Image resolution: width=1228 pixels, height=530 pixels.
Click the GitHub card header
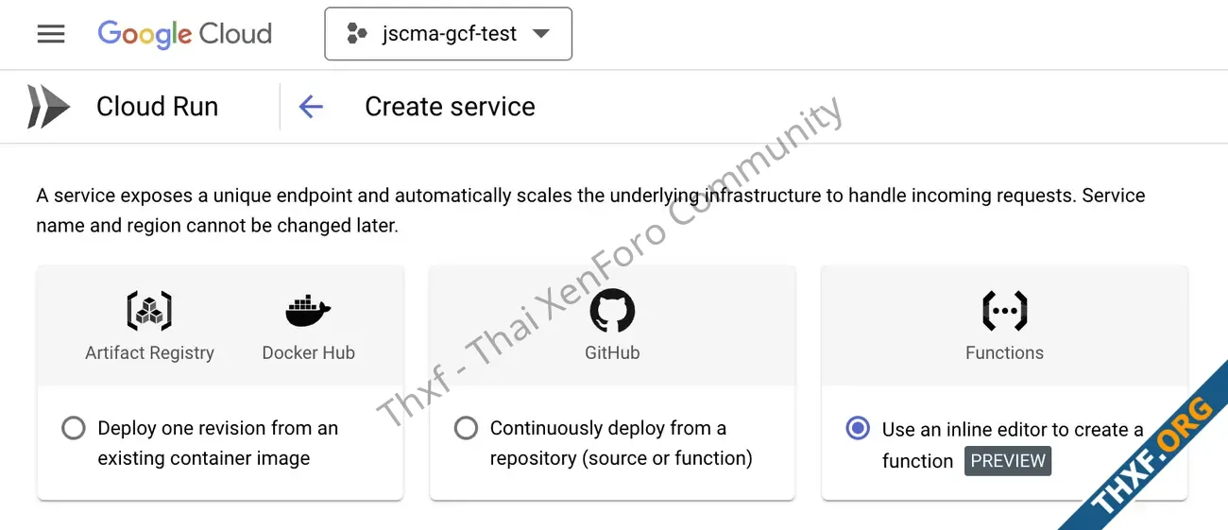click(x=612, y=326)
